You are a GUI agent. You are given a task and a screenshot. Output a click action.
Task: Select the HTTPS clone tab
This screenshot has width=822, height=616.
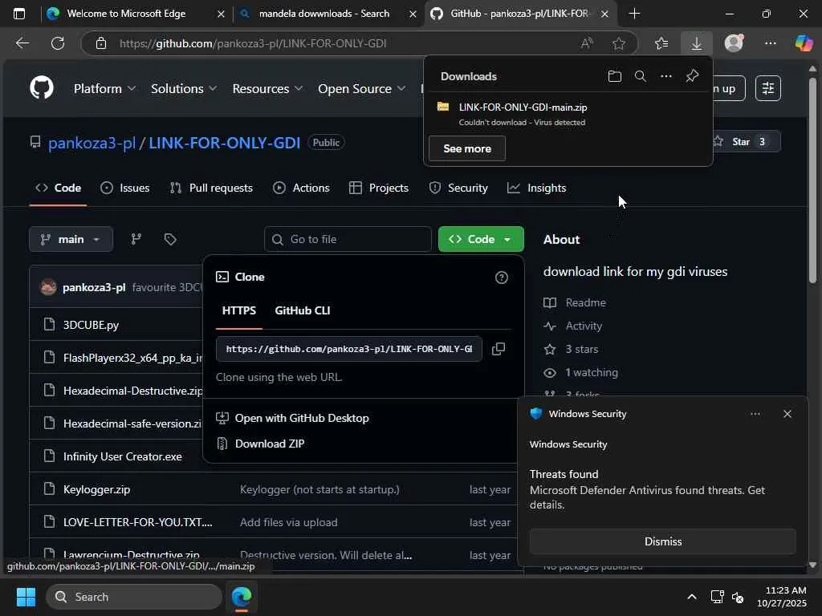[x=239, y=310]
